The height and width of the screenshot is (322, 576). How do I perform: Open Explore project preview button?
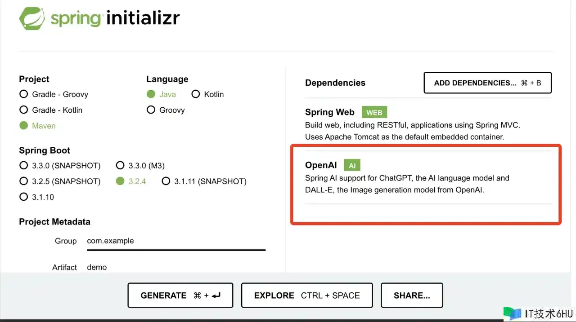[307, 295]
